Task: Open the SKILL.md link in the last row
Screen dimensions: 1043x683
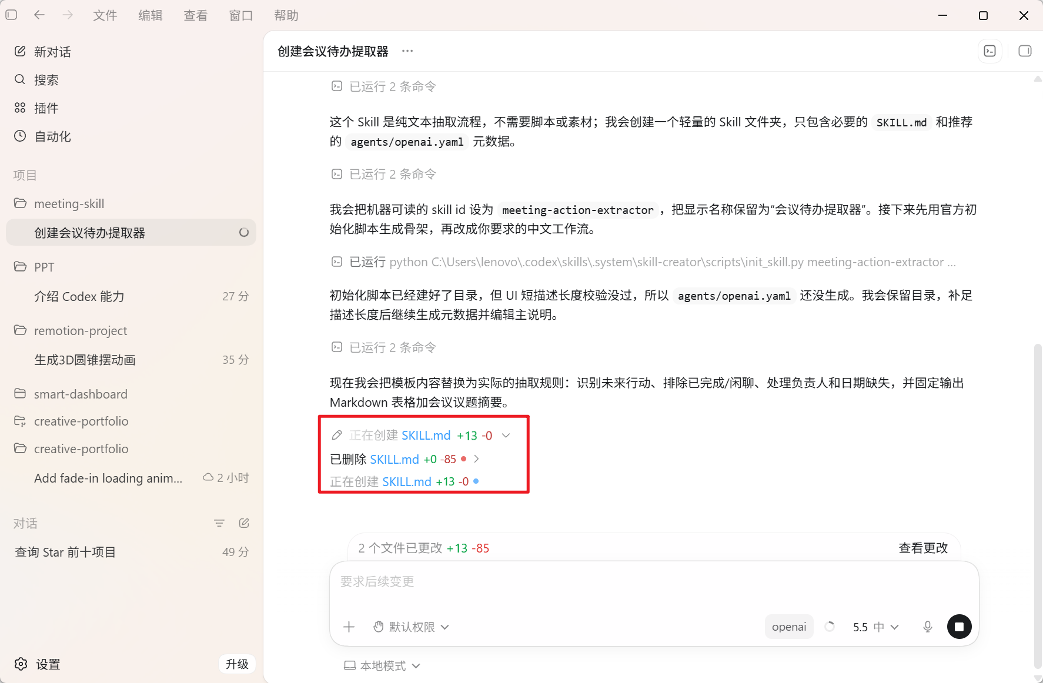Action: pyautogui.click(x=407, y=481)
